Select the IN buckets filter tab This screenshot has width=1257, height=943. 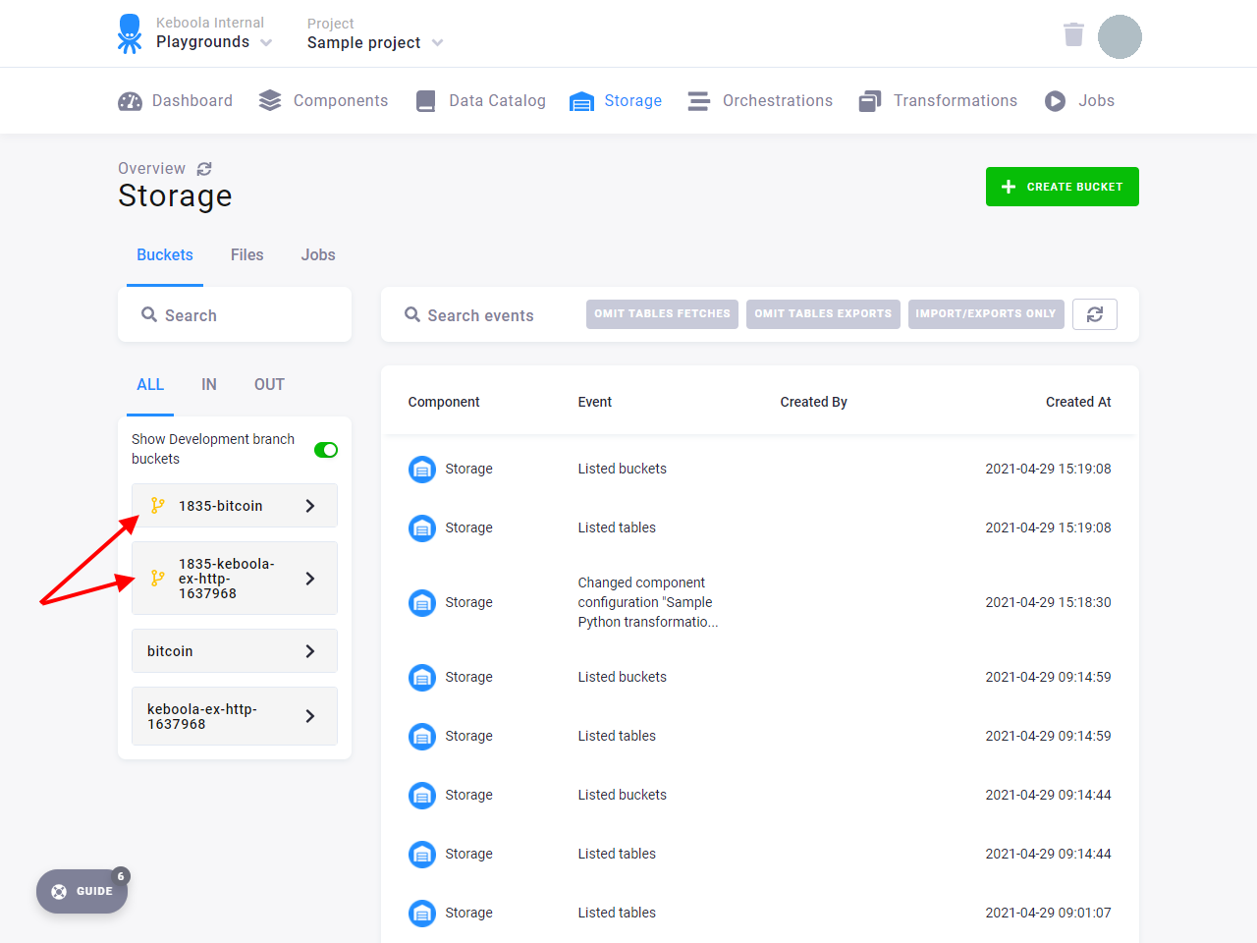tap(209, 385)
